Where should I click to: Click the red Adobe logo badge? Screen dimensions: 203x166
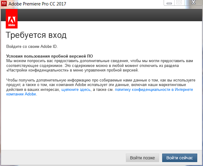(11, 19)
